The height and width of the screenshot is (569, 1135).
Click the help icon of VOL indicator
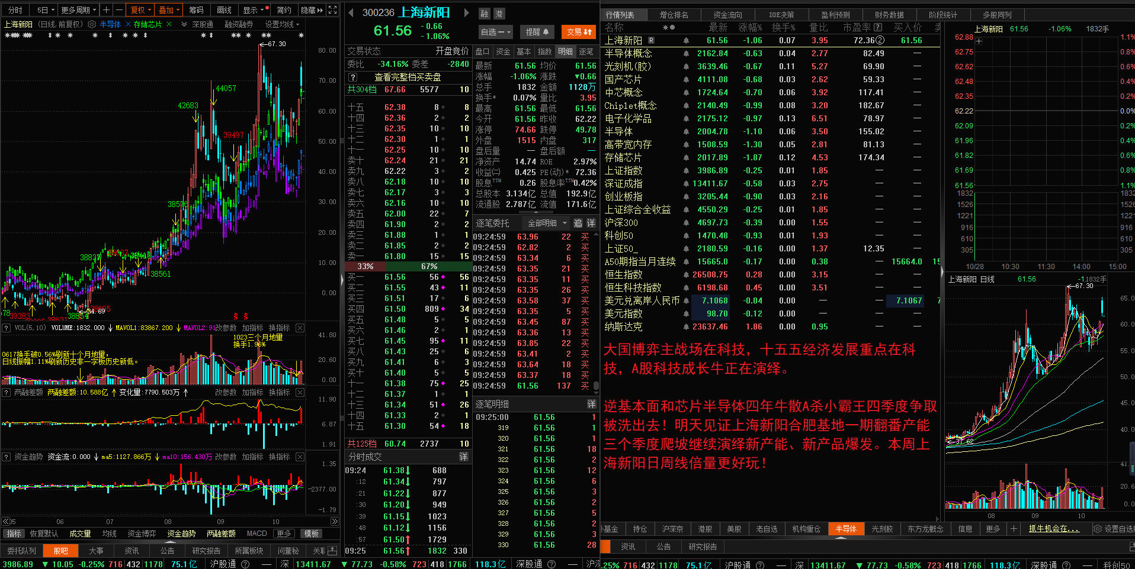click(6, 328)
